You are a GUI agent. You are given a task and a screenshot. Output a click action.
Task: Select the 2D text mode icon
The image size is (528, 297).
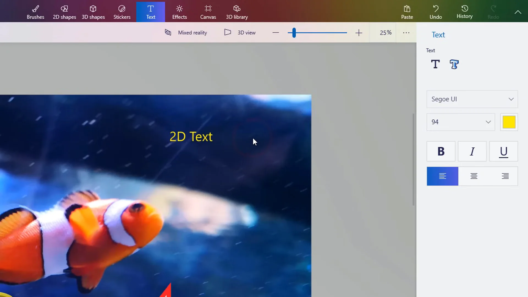(x=435, y=64)
